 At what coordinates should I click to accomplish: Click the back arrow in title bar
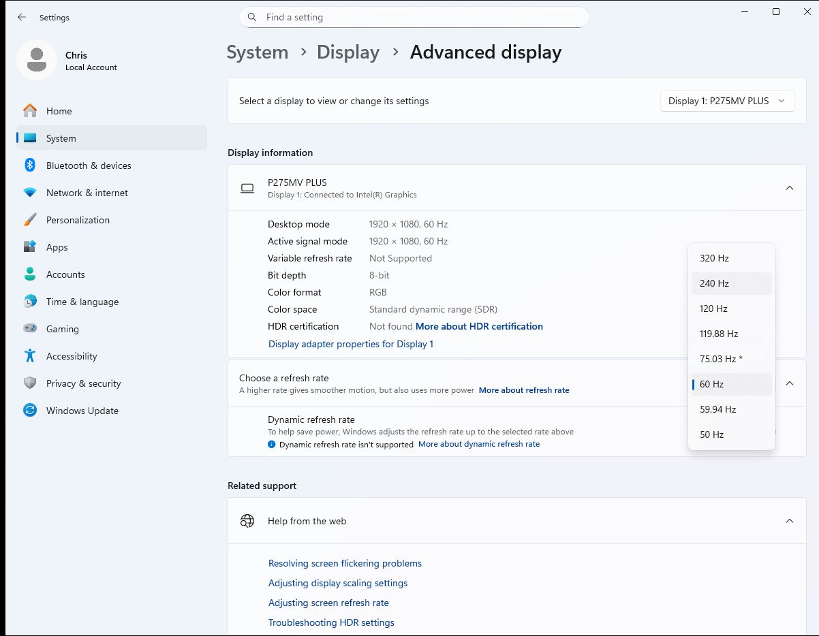pos(22,17)
